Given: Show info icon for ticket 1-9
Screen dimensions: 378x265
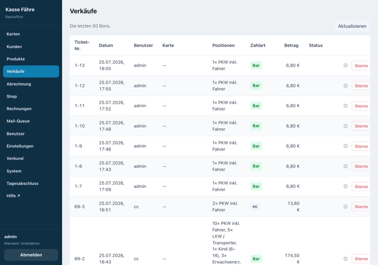Looking at the screenshot, I should [x=345, y=146].
